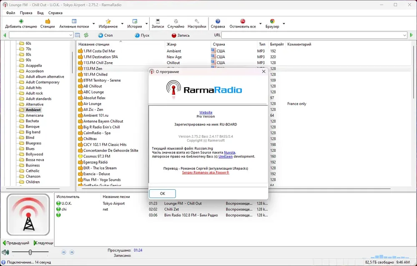
Task: Close the О программе dialog
Action: pyautogui.click(x=264, y=72)
